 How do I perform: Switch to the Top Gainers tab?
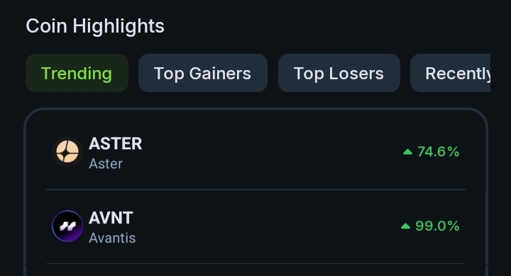pyautogui.click(x=203, y=73)
